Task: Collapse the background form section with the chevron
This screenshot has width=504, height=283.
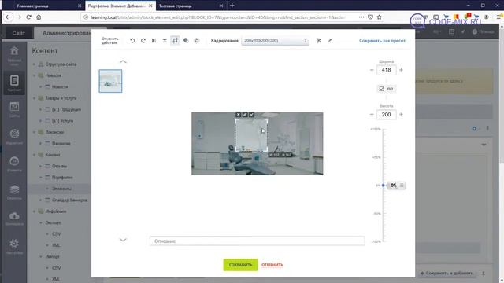Action: pyautogui.click(x=484, y=145)
